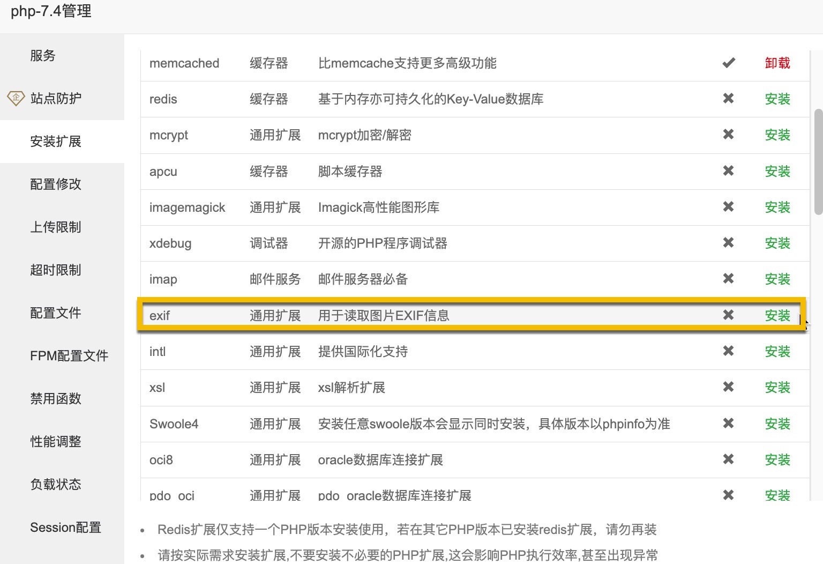Open the 上传限制 sidebar tab
The width and height of the screenshot is (823, 564).
click(x=62, y=227)
